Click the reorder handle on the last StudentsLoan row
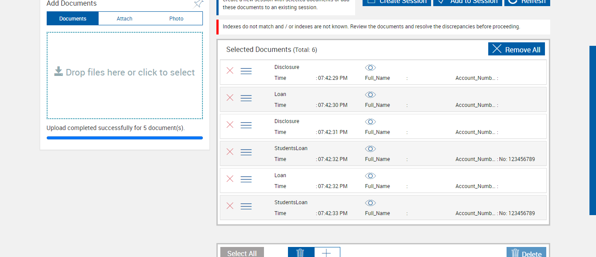Image resolution: width=596 pixels, height=257 pixels. coord(246,206)
